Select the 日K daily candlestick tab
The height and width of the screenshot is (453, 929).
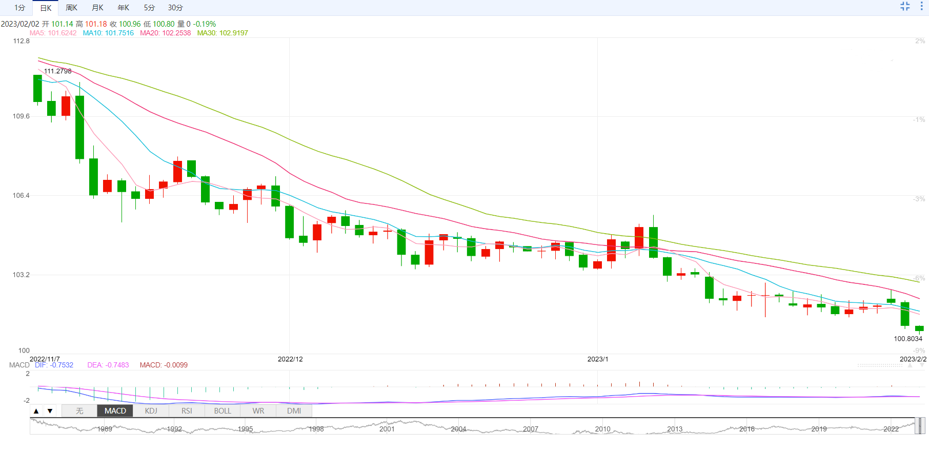[46, 8]
